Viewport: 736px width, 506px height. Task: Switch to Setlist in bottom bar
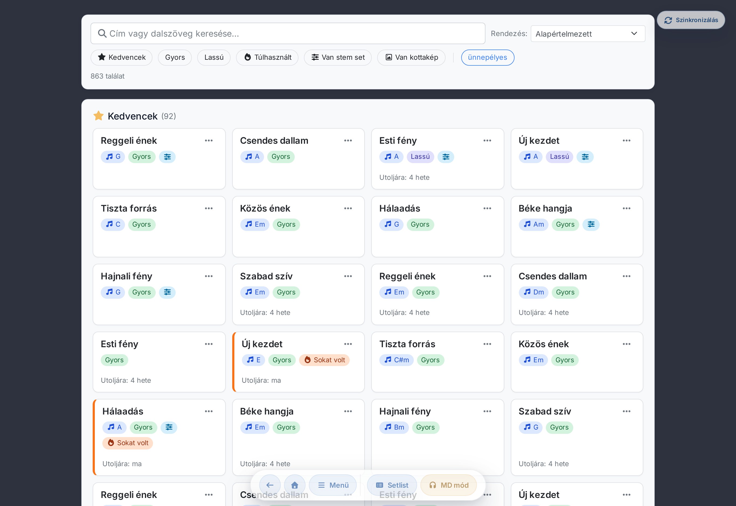click(392, 485)
